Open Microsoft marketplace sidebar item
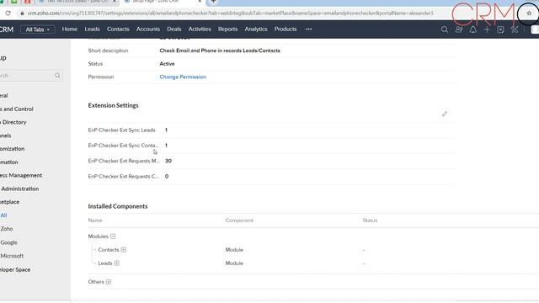Viewport: 539px width, 303px height. coord(12,256)
